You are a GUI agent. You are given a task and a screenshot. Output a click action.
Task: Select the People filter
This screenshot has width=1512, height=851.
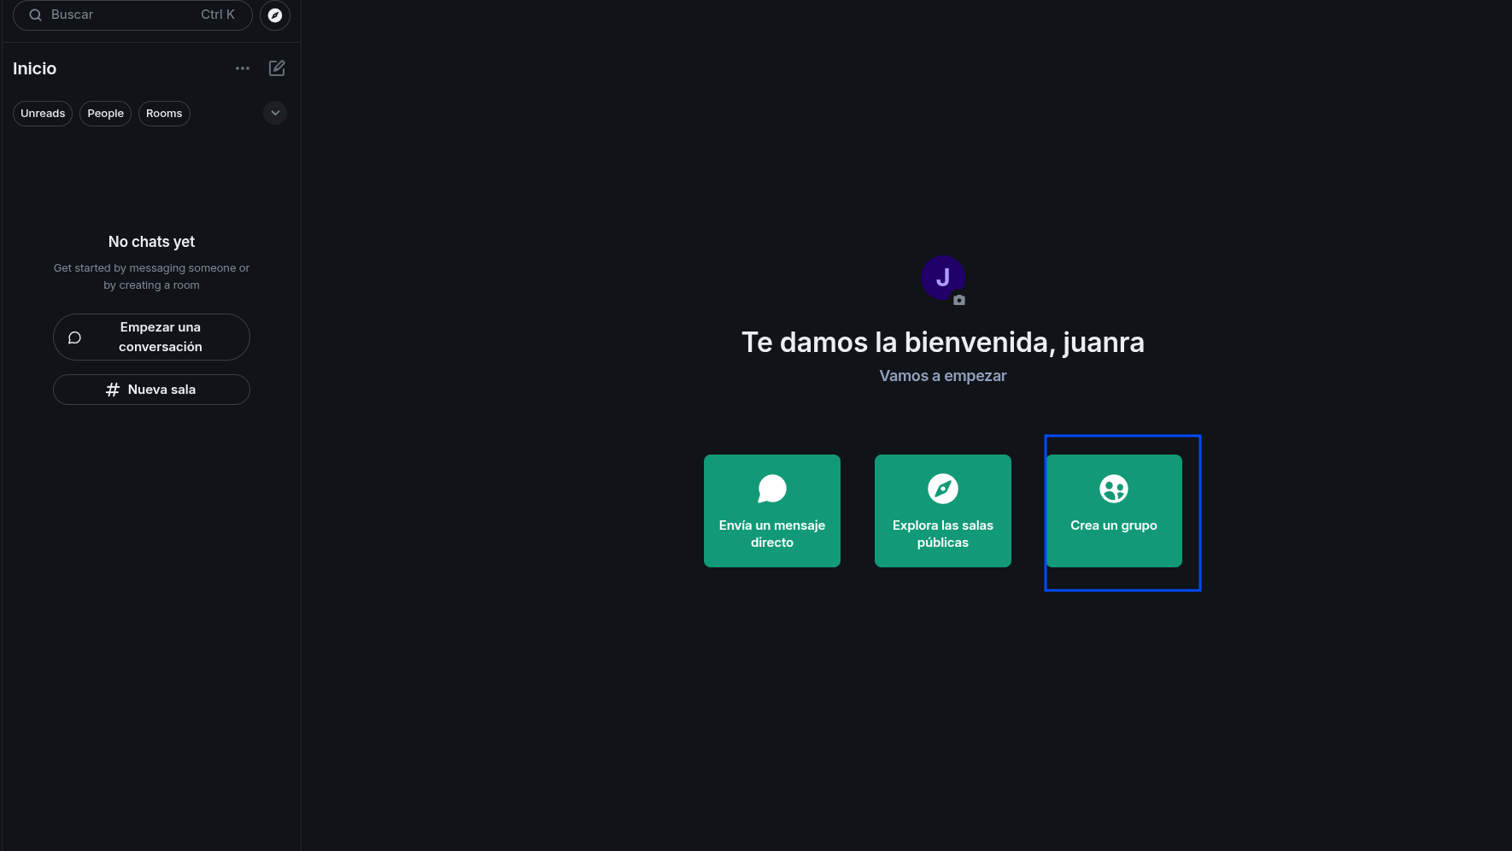pyautogui.click(x=105, y=114)
